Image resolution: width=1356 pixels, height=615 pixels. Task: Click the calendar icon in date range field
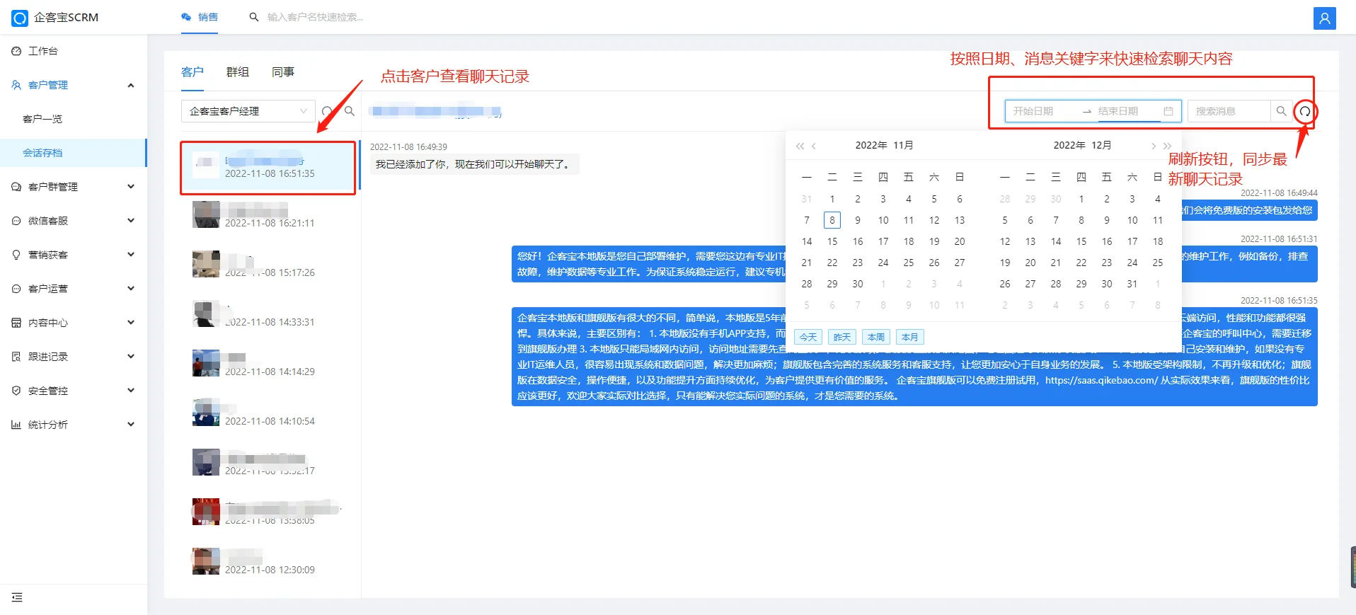point(1168,111)
